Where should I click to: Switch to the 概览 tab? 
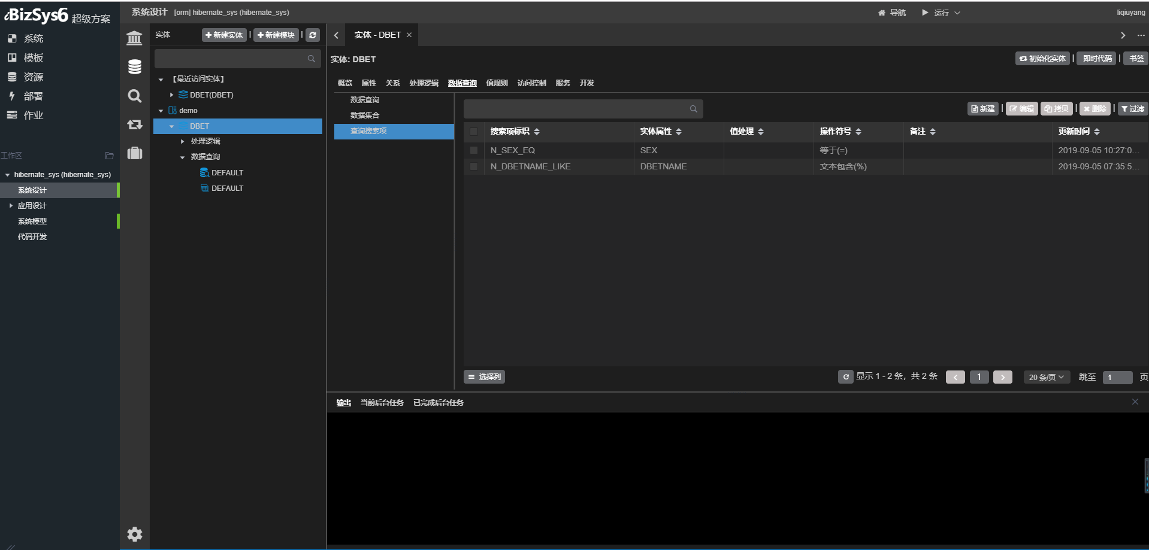click(x=345, y=83)
